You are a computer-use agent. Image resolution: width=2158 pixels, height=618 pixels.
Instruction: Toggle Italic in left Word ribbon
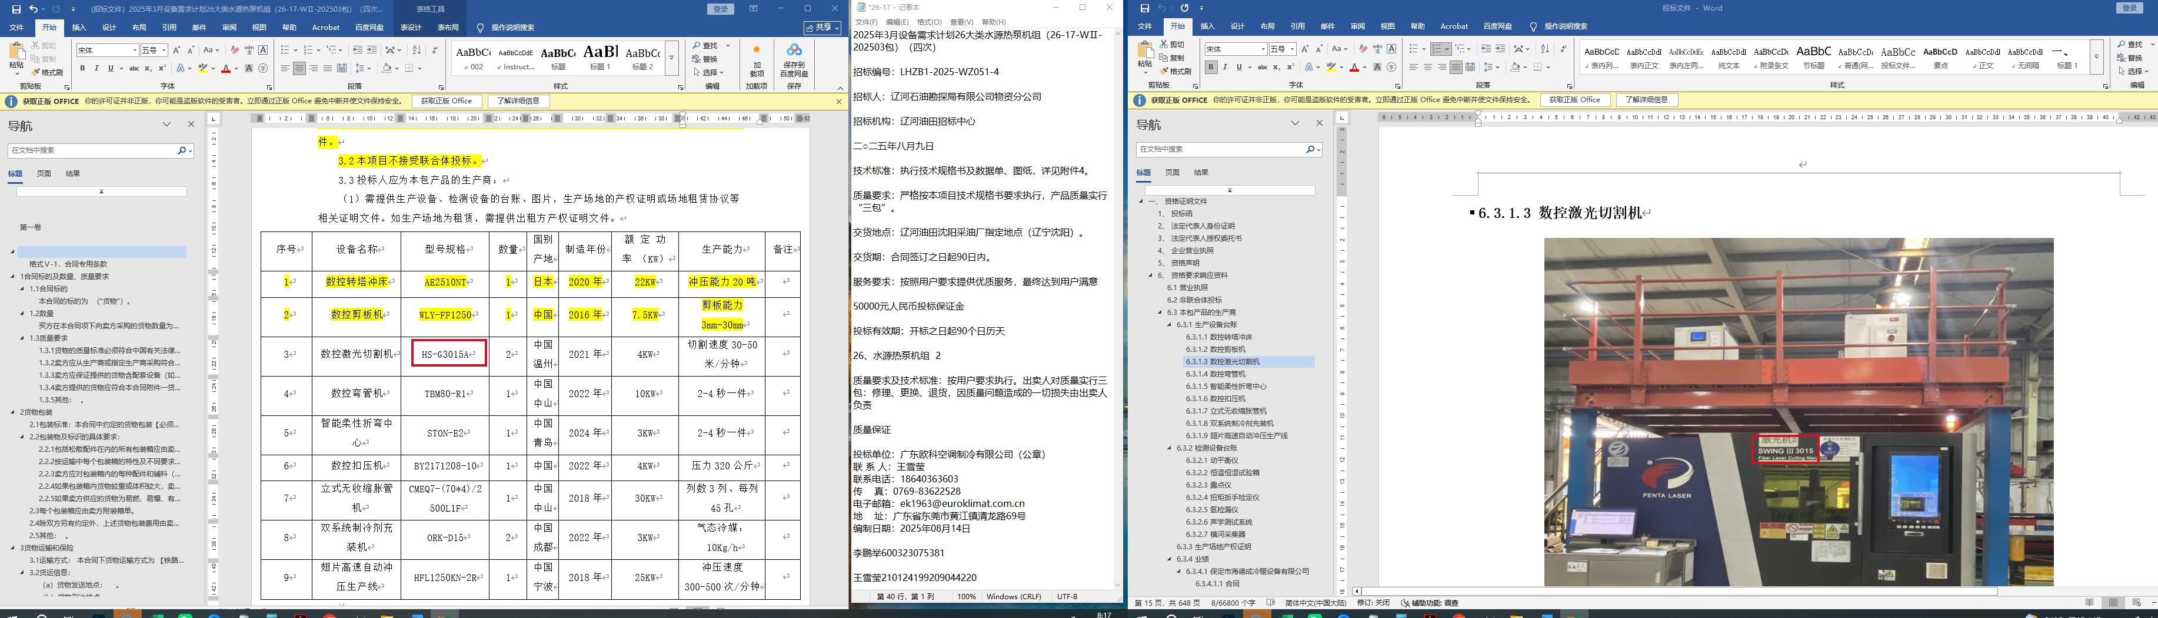[96, 69]
